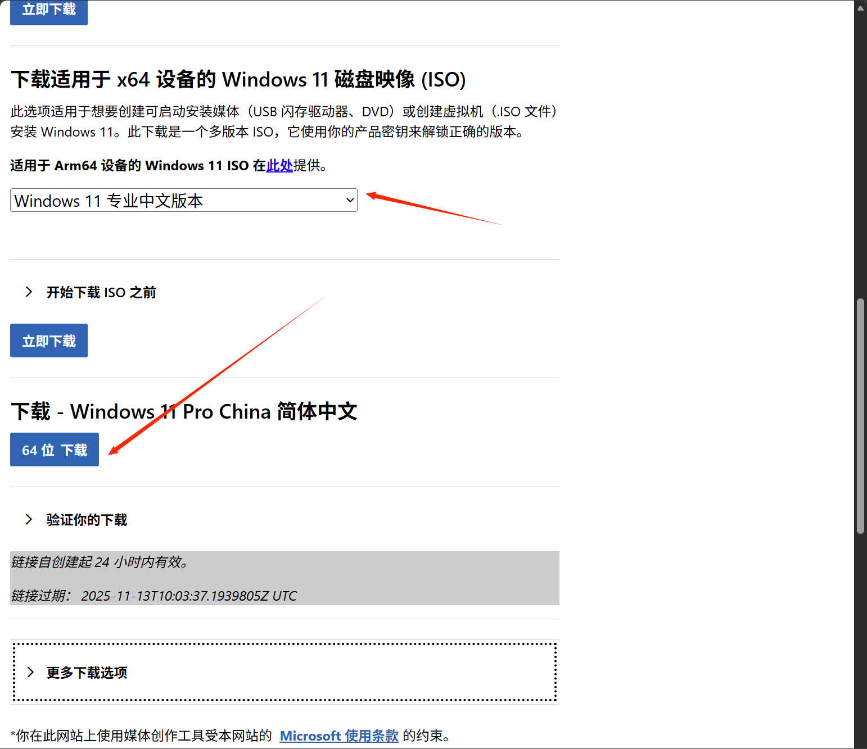The width and height of the screenshot is (867, 749).
Task: Click the chevron beside 验证你的下载
Action: coord(29,519)
